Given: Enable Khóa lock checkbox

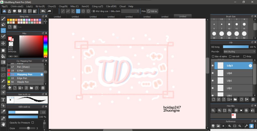Looking at the screenshot, I should [x=244, y=56].
